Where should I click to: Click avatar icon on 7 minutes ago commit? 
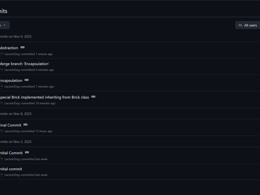coord(1,87)
